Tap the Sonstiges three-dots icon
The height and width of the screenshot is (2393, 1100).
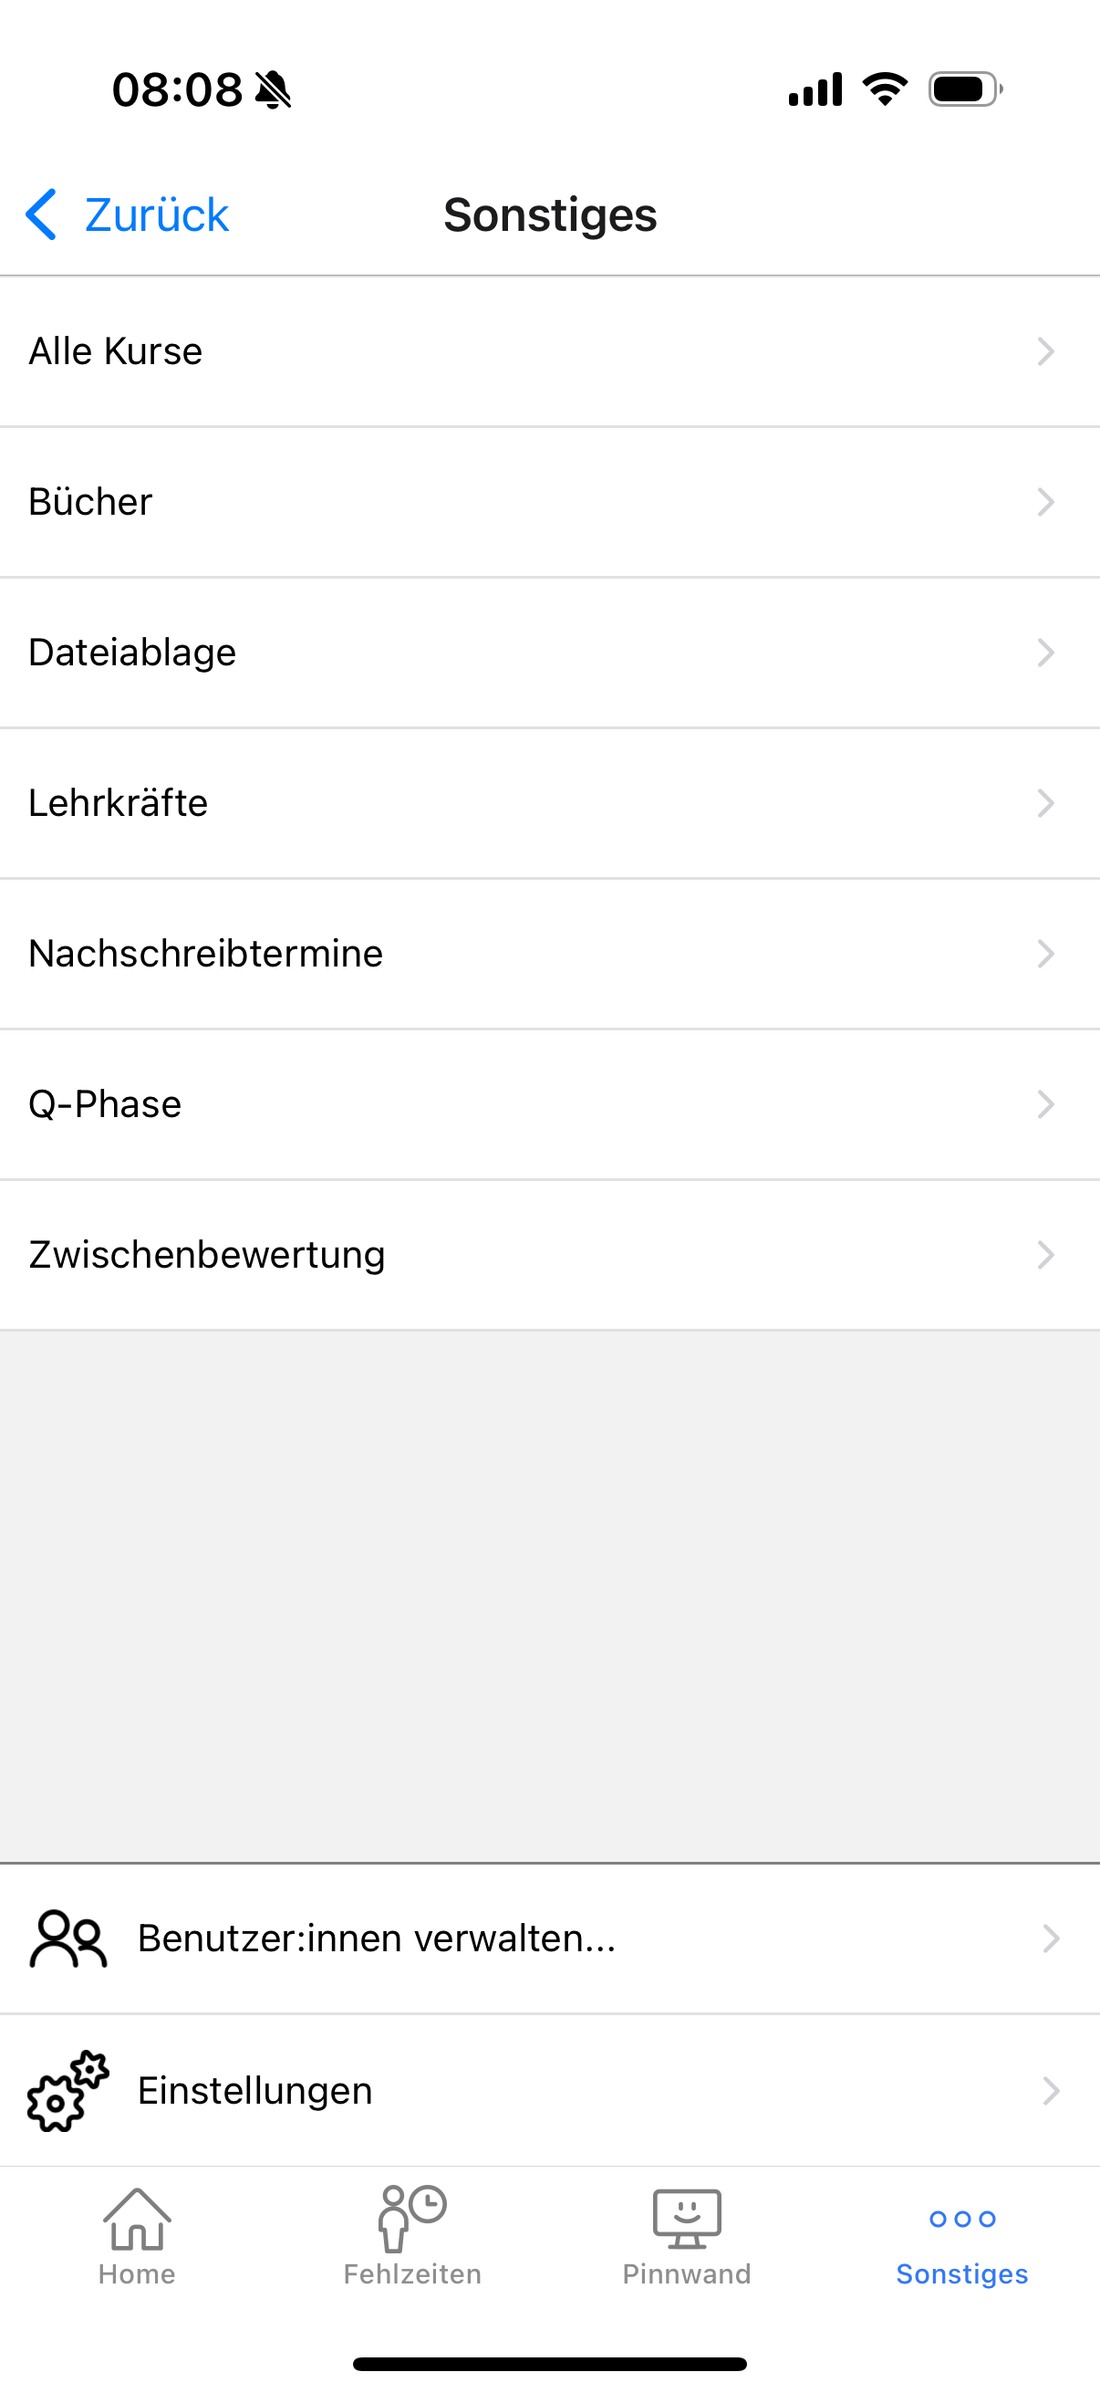tap(962, 2220)
